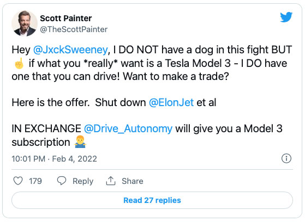Open the 10:01 PM Feb 4, 2022 timestamp
The height and width of the screenshot is (222, 305).
[x=54, y=159]
